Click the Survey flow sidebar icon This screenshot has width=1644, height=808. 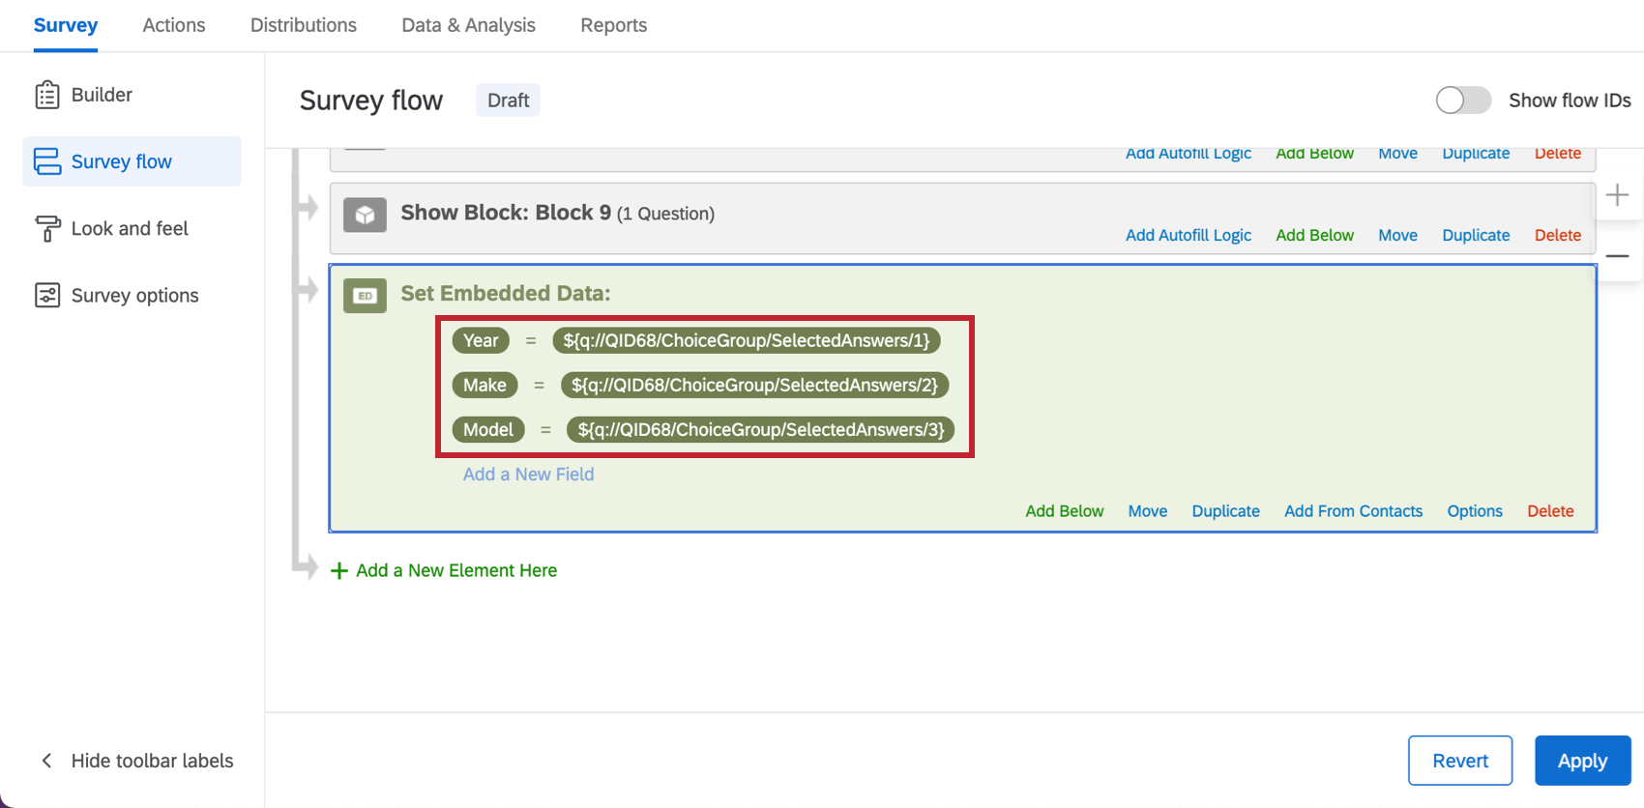(x=46, y=161)
